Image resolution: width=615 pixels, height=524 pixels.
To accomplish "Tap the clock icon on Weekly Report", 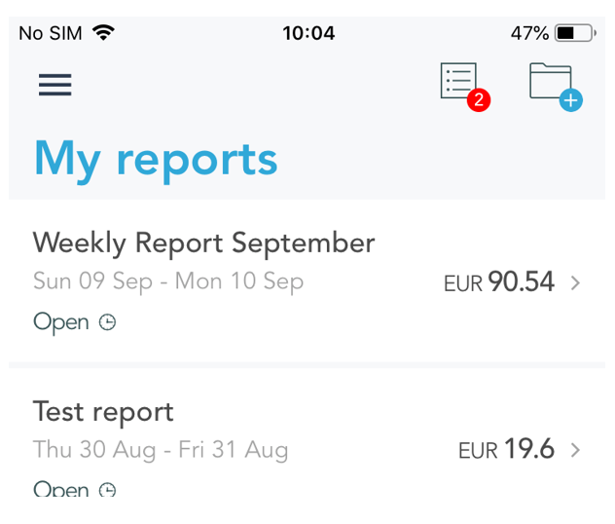I will pos(108,322).
